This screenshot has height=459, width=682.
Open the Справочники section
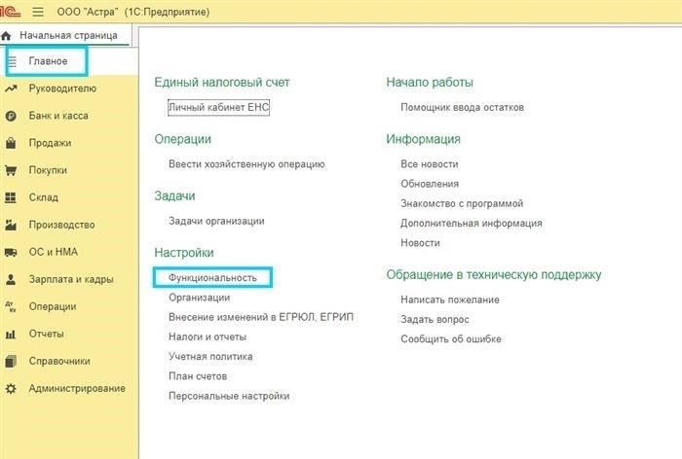59,362
